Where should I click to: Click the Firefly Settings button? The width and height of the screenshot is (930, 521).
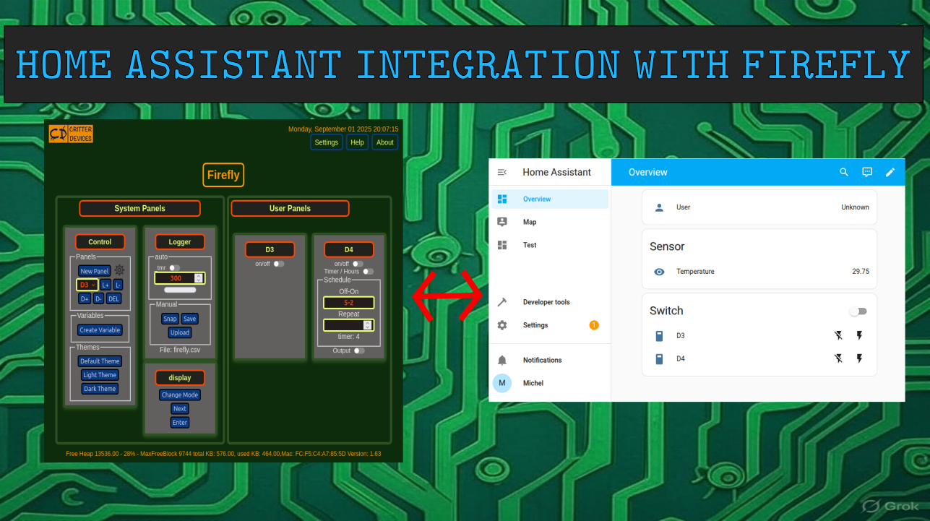(x=327, y=142)
